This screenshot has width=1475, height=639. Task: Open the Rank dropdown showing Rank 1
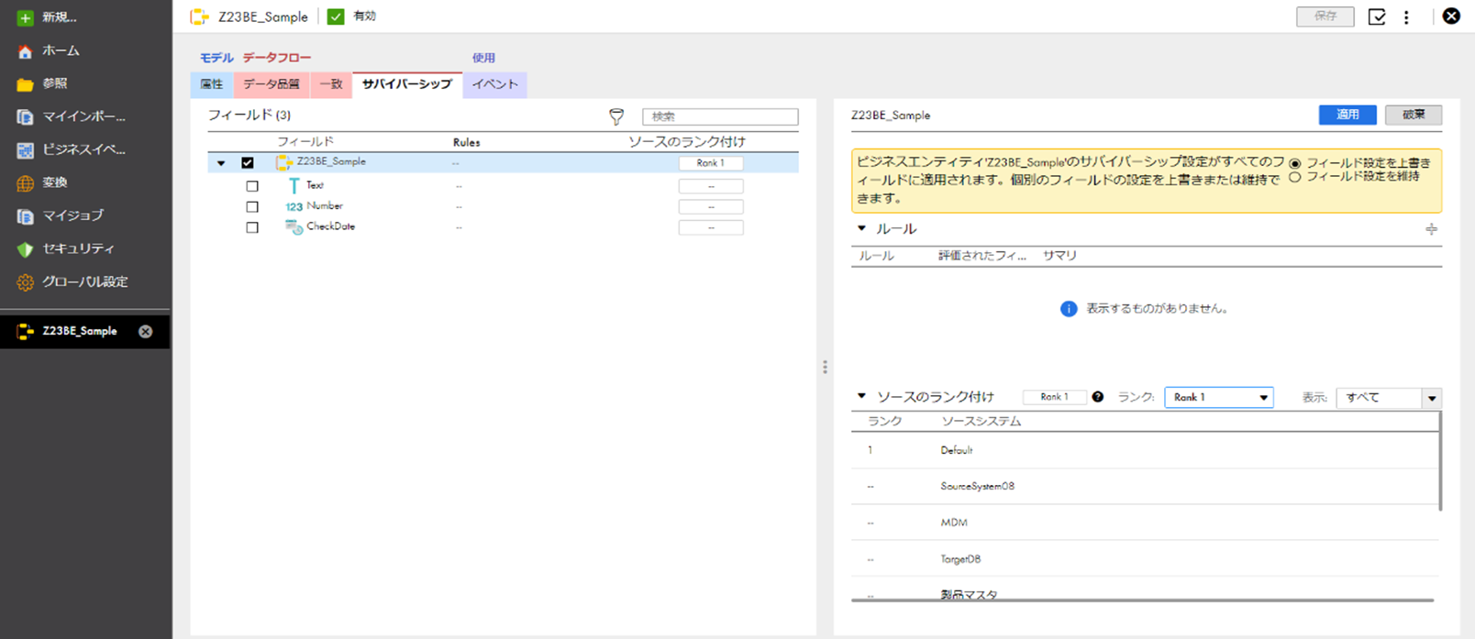(x=1219, y=397)
